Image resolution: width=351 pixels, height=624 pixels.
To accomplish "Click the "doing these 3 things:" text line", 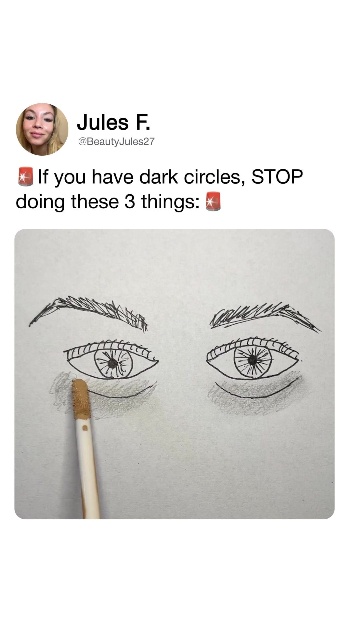I will pyautogui.click(x=107, y=201).
